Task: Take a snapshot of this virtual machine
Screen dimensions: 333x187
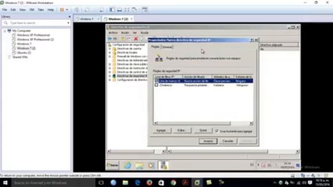Action: 87,10
